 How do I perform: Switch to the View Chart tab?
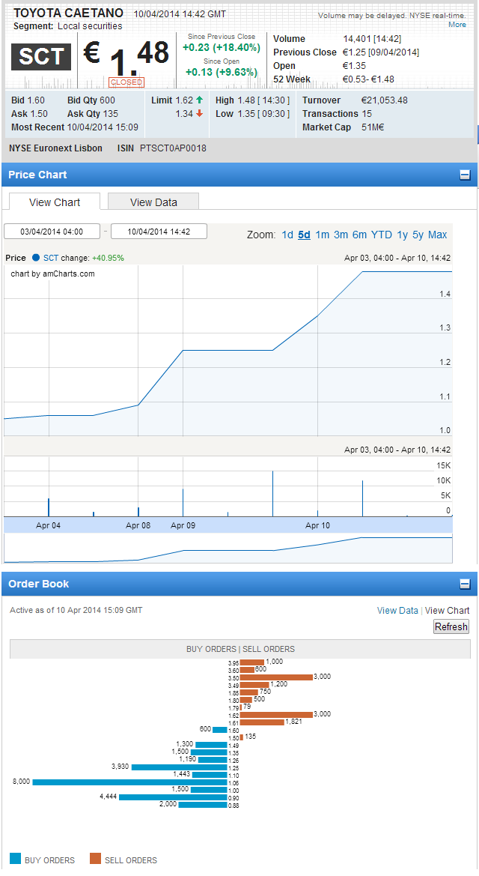55,202
